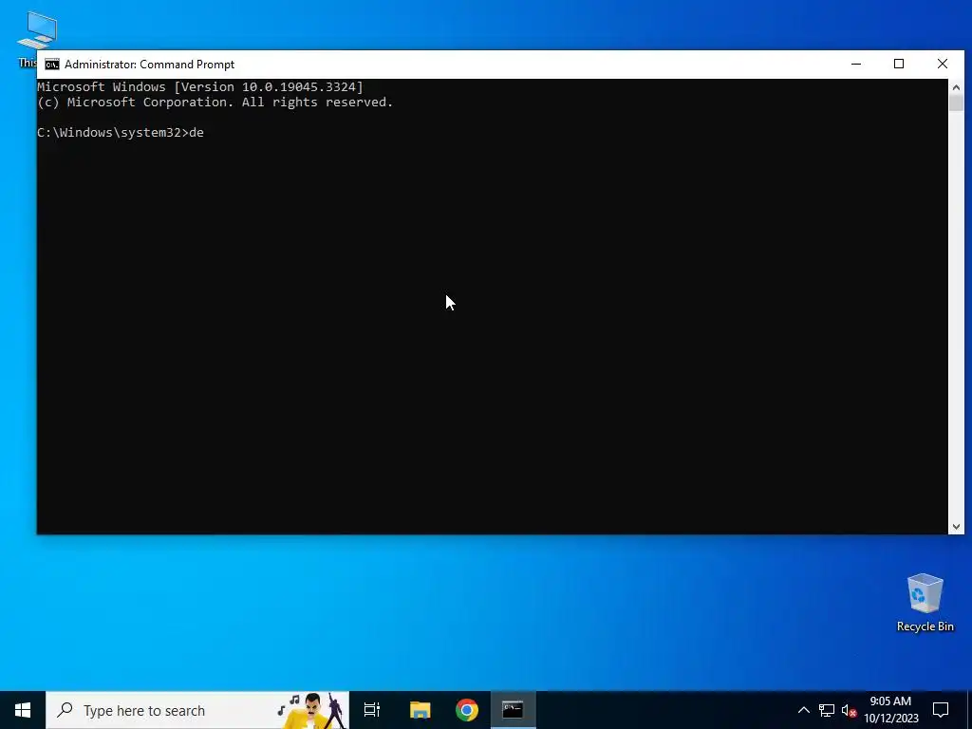Click the search highlight illustration in taskbar
Image resolution: width=972 pixels, height=729 pixels.
(312, 710)
